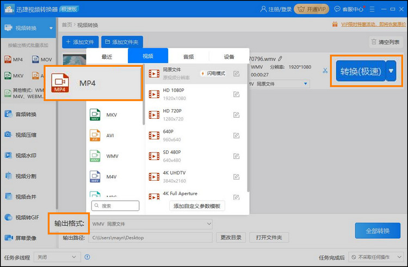408x267 pixels.
Task: Open 输出格式 WMV 同原文件 dropdown
Action: (151, 224)
